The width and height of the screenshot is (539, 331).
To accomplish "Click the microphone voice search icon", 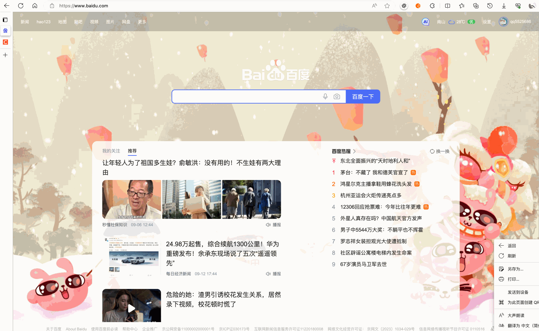I will coord(325,97).
